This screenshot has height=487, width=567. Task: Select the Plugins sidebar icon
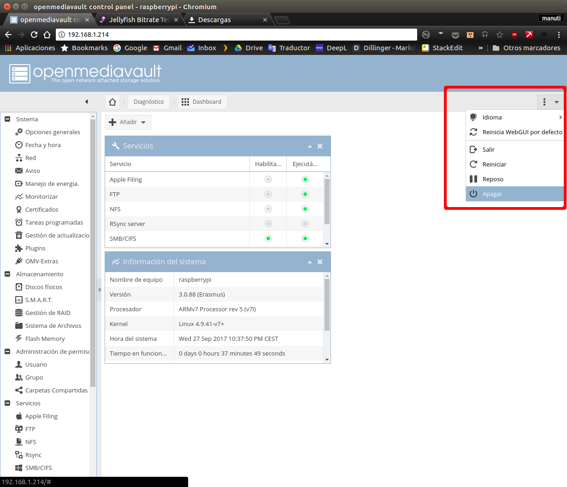19,248
